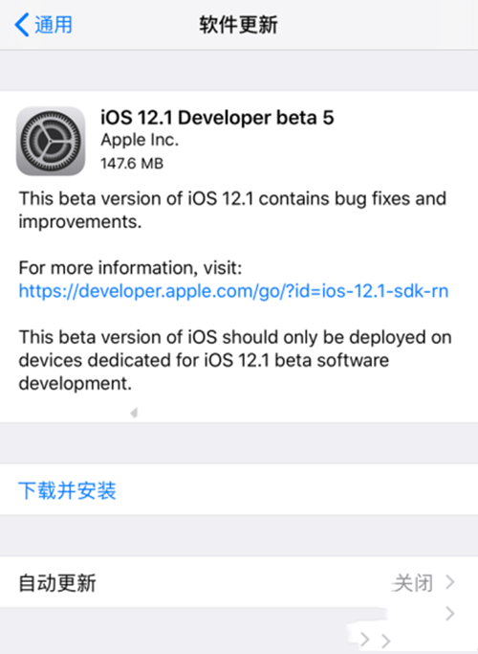Tap the bug fixes description paragraph
This screenshot has height=654, width=478.
point(232,210)
